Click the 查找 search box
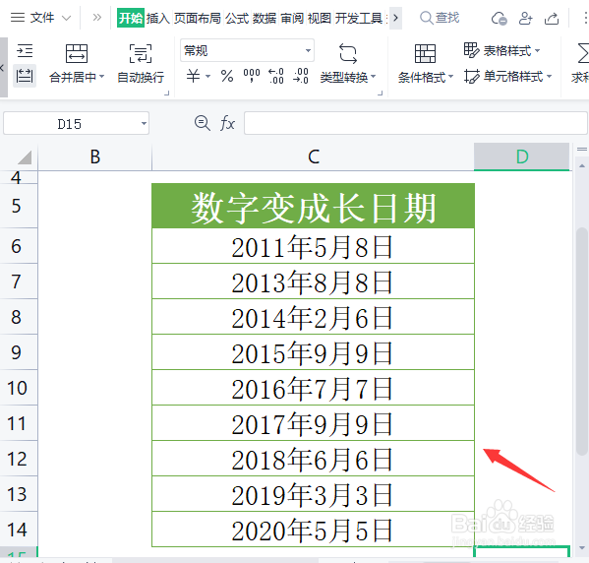 point(440,18)
